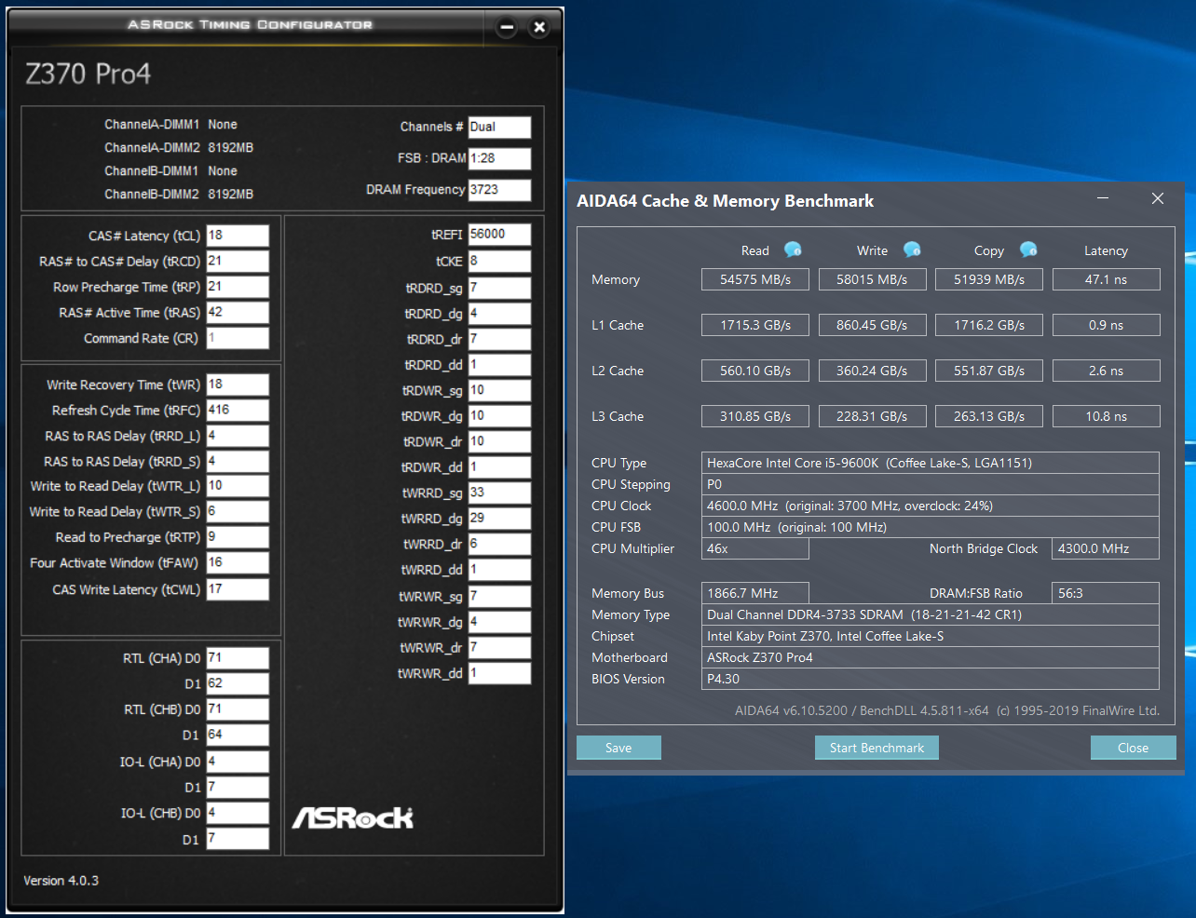Viewport: 1196px width, 918px height.
Task: Click the DRAM:FSB Ratio value 56:3
Action: 1106,593
